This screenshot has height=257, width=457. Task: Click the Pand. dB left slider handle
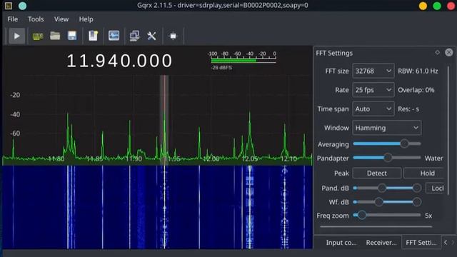tap(382, 188)
